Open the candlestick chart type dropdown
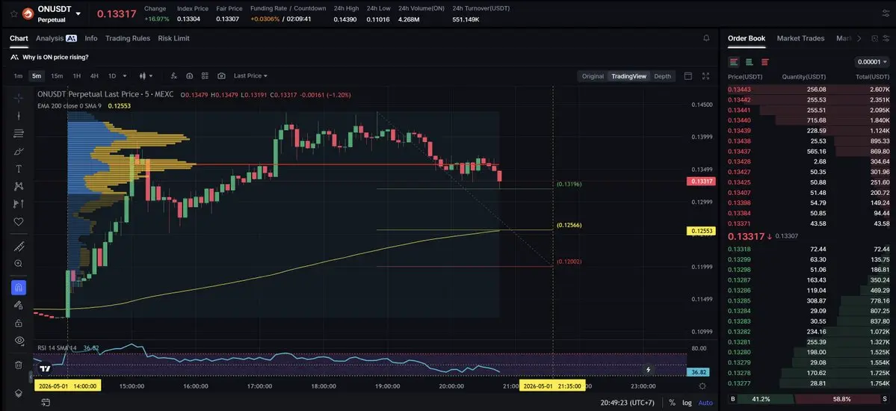The width and height of the screenshot is (896, 411). pyautogui.click(x=146, y=76)
